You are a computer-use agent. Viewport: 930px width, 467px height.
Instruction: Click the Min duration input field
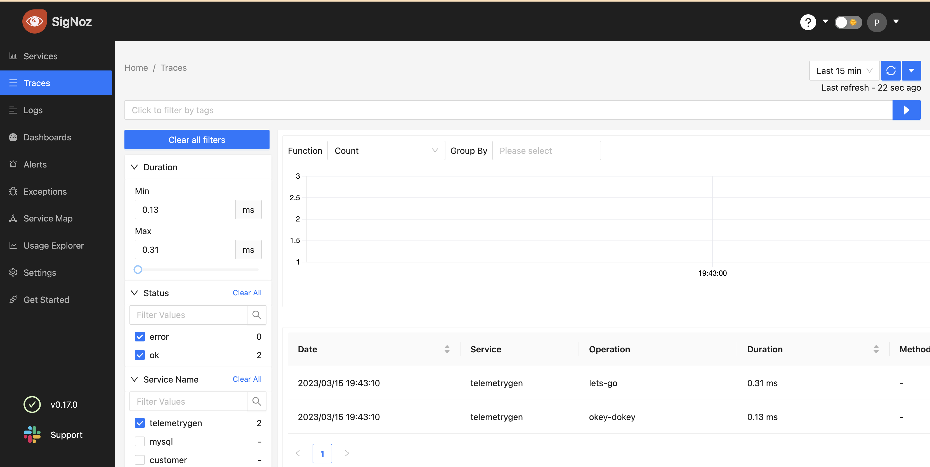[185, 209]
